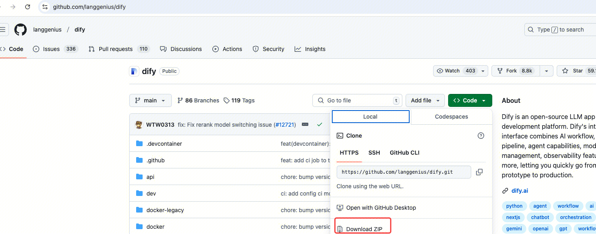Toggle the green Code dropdown button

pos(470,100)
